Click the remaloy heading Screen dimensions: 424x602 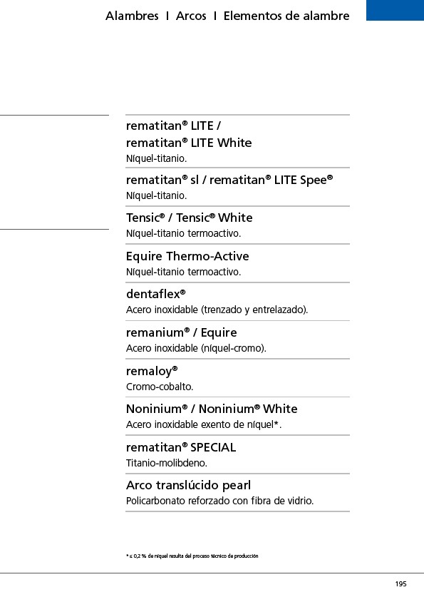pos(152,371)
